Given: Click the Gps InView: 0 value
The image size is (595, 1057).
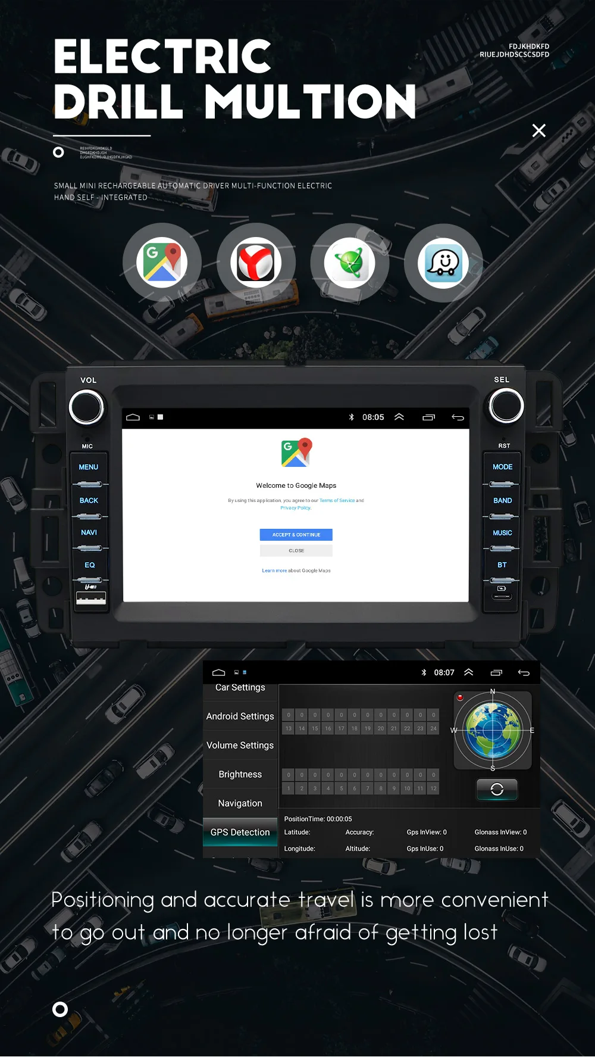Looking at the screenshot, I should pyautogui.click(x=427, y=832).
